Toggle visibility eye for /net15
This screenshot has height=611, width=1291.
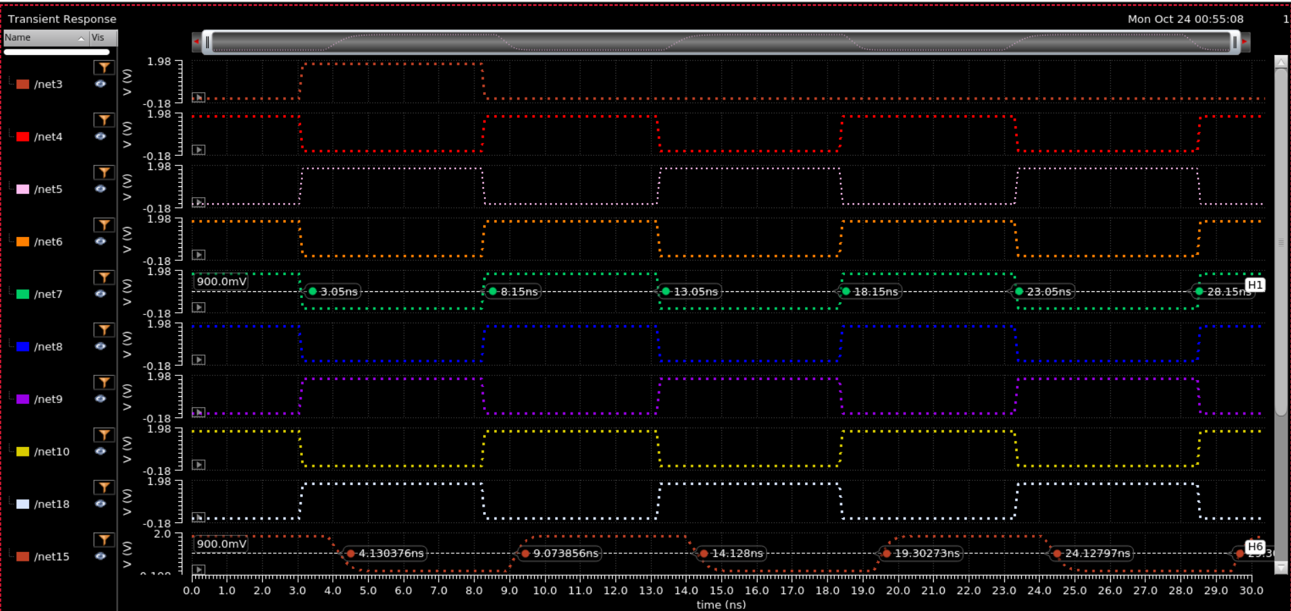click(100, 556)
